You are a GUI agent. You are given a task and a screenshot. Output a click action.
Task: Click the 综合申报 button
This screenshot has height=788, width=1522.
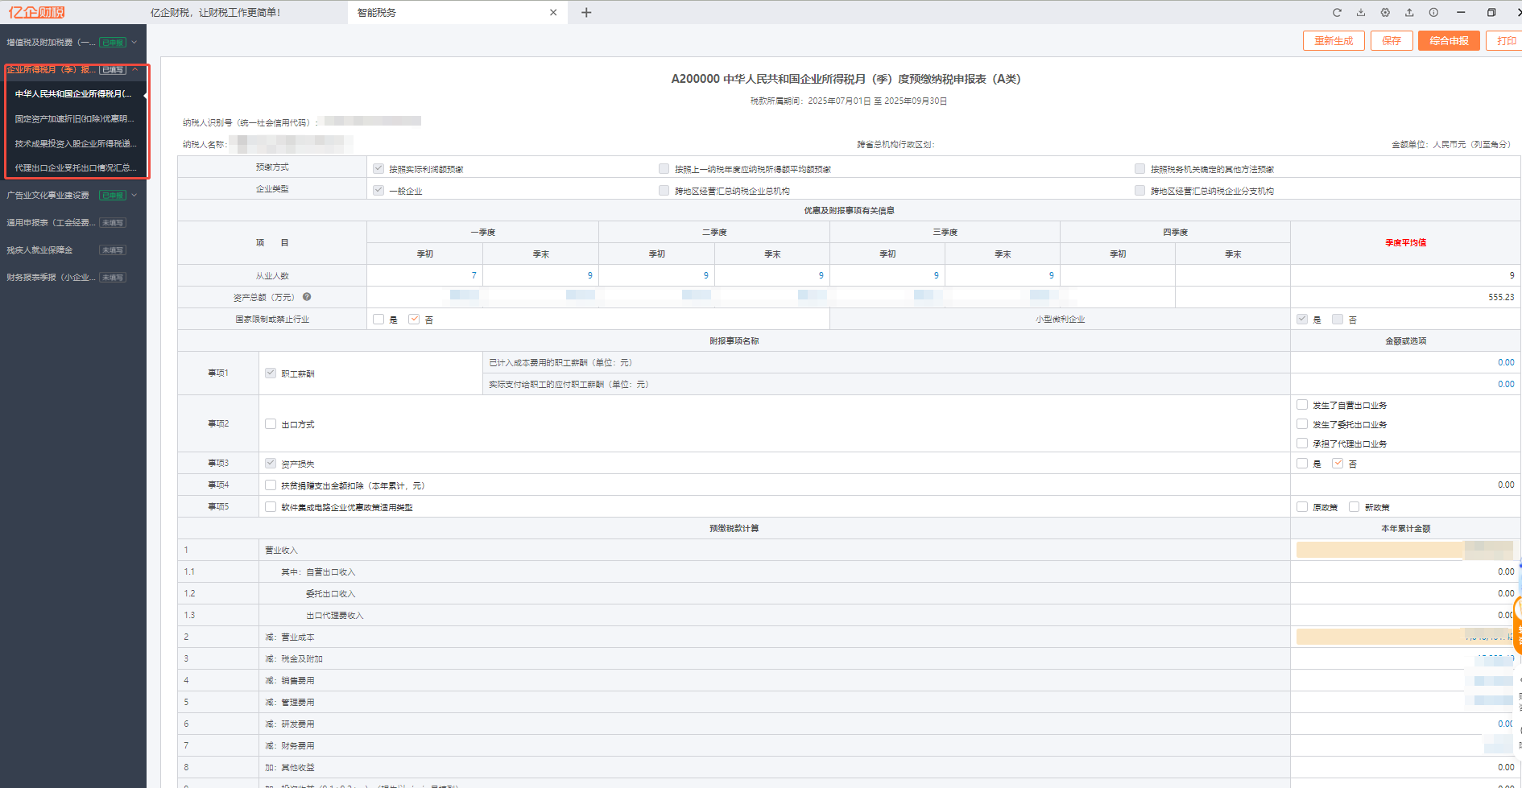[1449, 40]
